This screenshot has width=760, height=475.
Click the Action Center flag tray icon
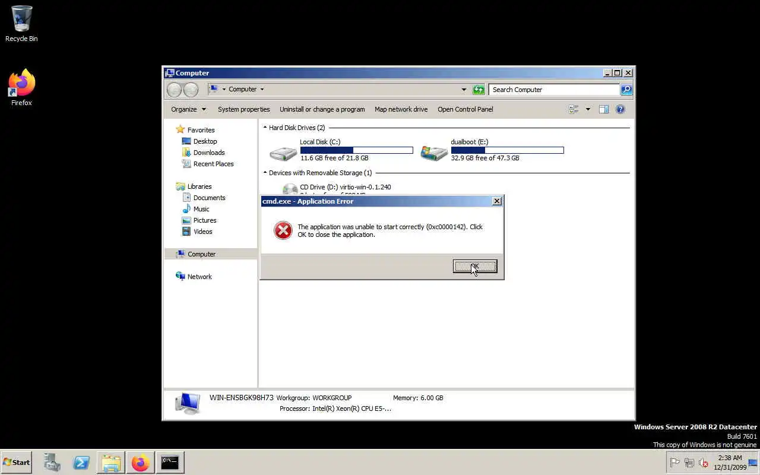[x=674, y=463]
